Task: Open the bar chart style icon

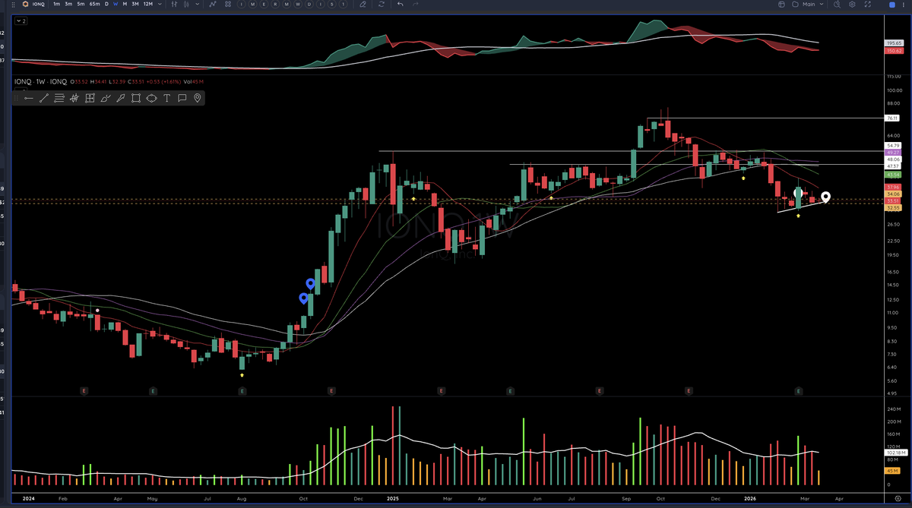Action: click(x=174, y=5)
